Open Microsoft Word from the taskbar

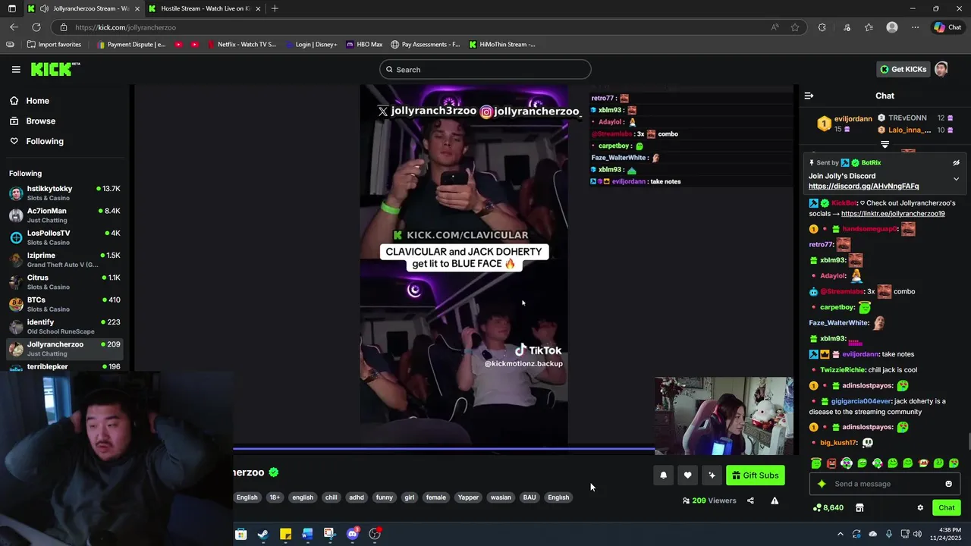coord(307,534)
